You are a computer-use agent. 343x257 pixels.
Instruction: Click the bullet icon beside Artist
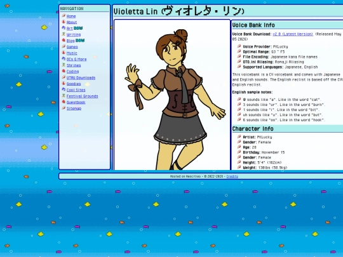point(239,136)
